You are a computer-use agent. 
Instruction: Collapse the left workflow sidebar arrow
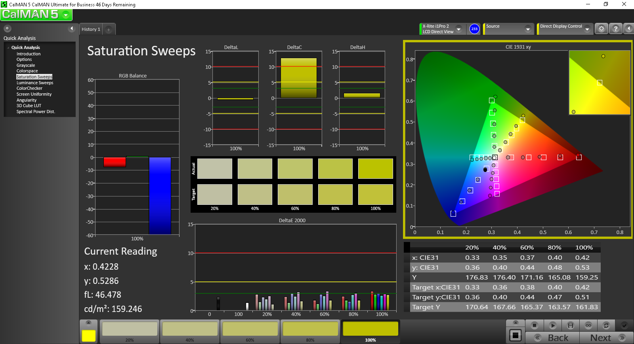click(x=72, y=28)
